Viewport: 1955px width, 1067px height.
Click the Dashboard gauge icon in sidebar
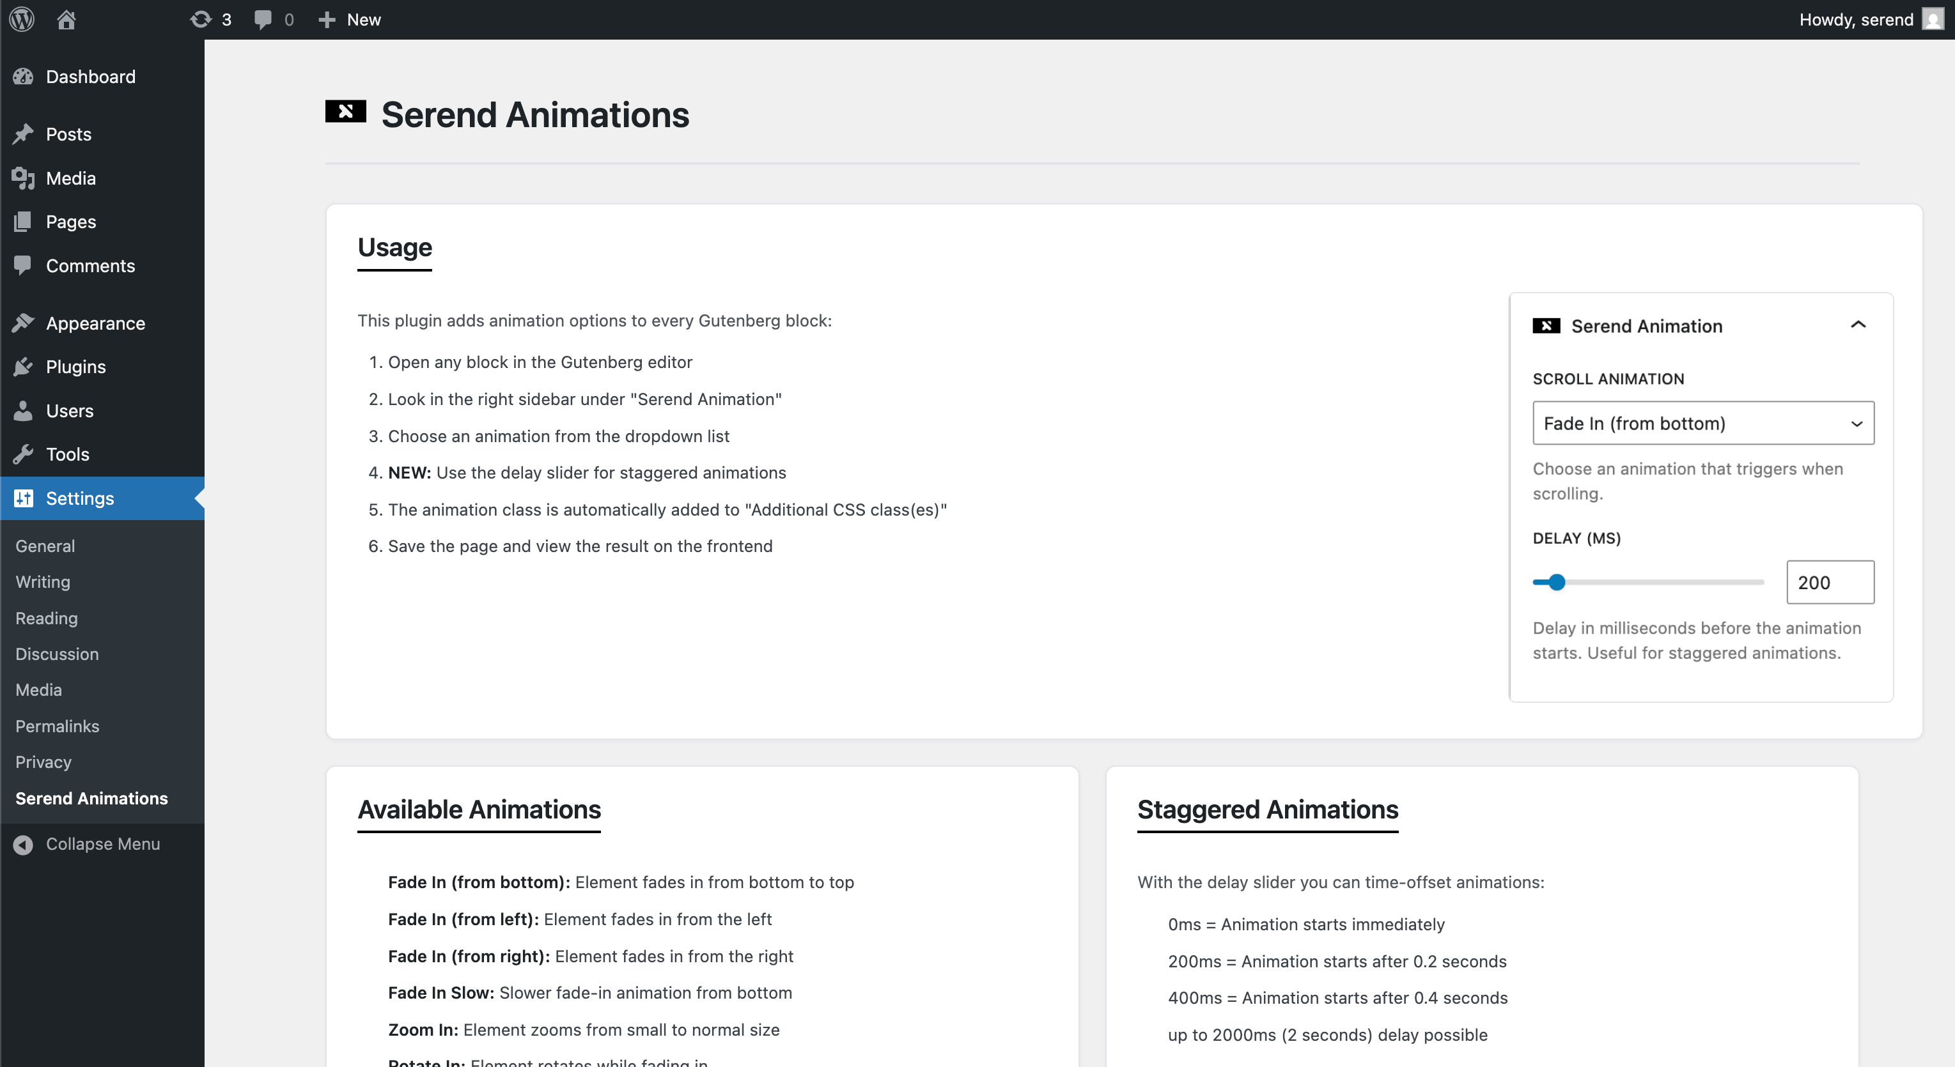click(x=24, y=76)
